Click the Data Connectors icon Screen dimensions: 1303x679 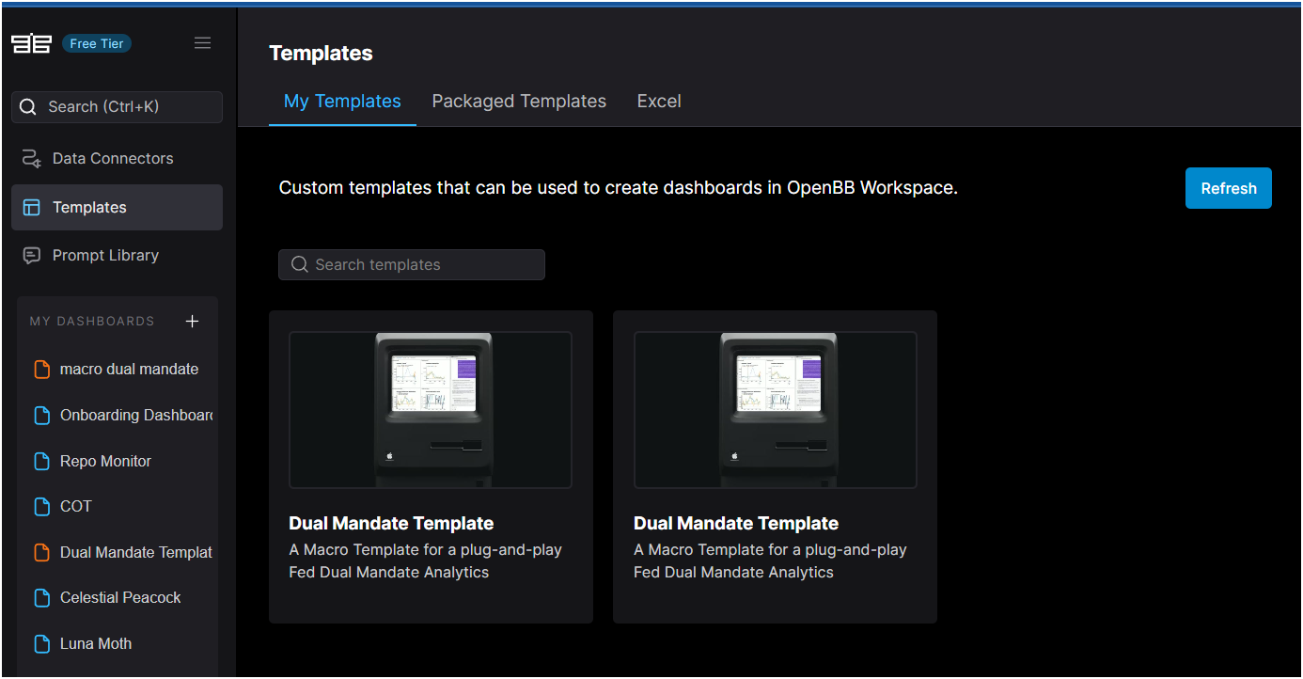coord(32,158)
